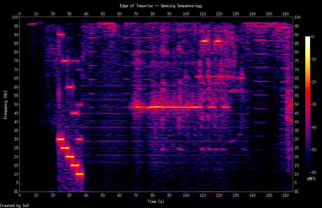Click the "dBFS" label under the color scale
The height and width of the screenshot is (208, 322).
311,179
